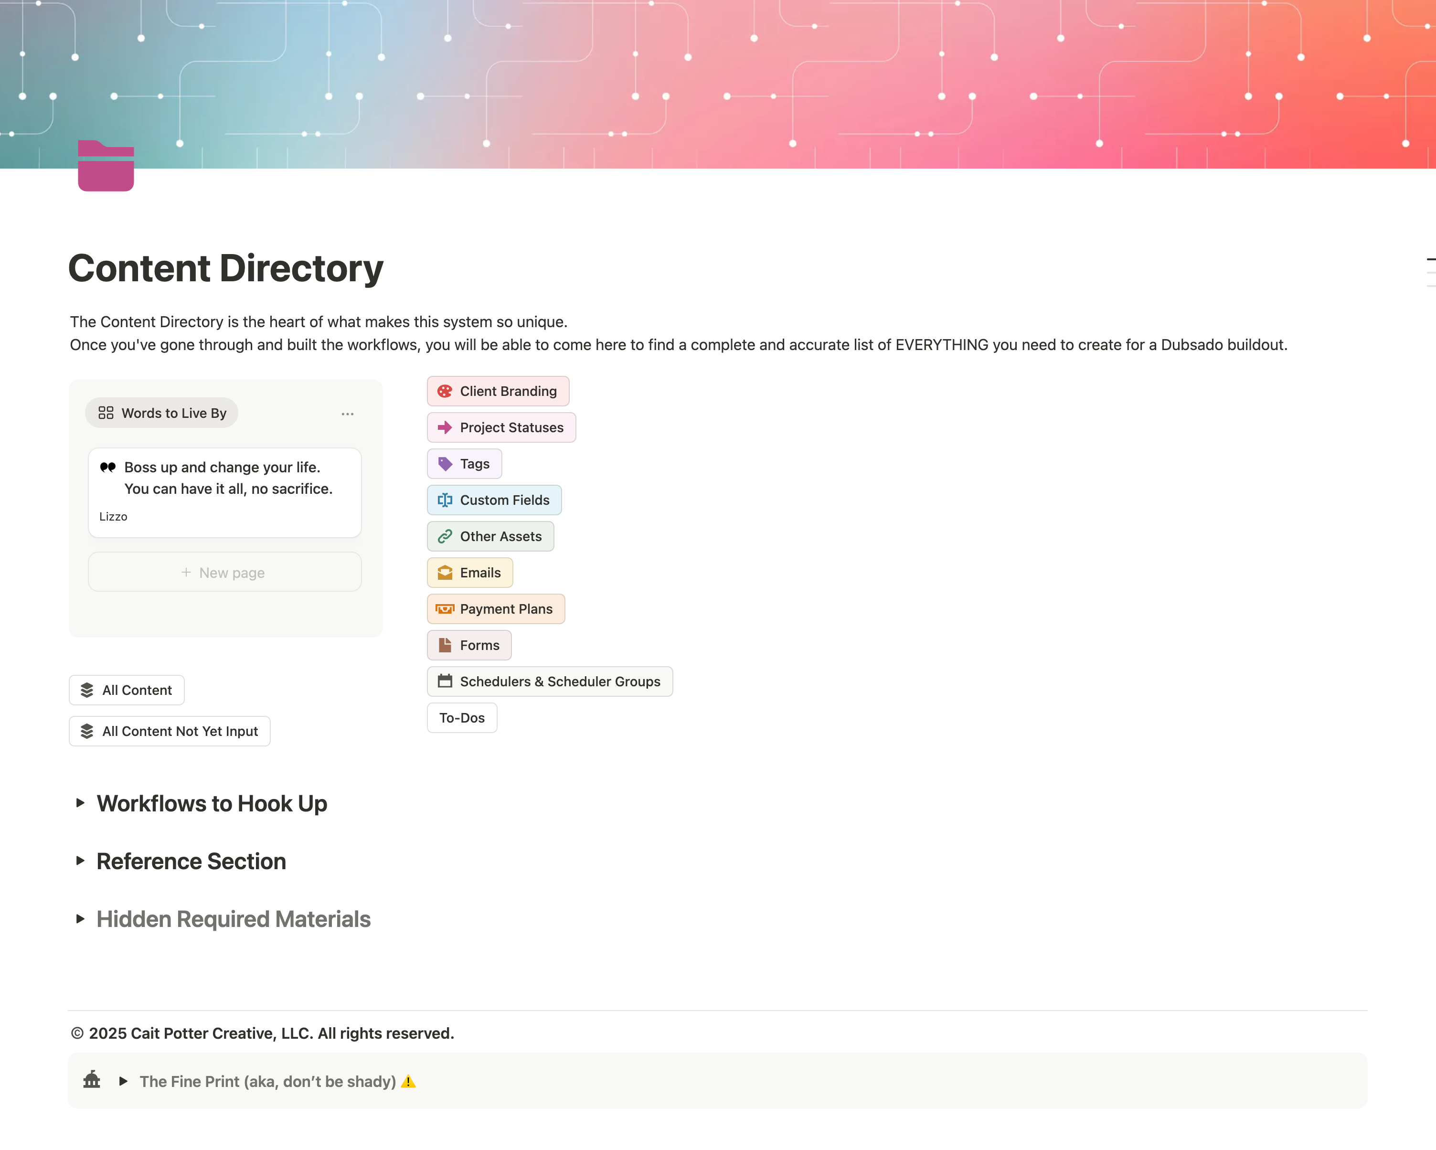
Task: Expand the Reference Section toggle
Action: pyautogui.click(x=81, y=861)
